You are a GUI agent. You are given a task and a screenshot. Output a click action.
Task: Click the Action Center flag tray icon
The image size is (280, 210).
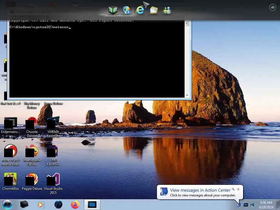pos(239,205)
